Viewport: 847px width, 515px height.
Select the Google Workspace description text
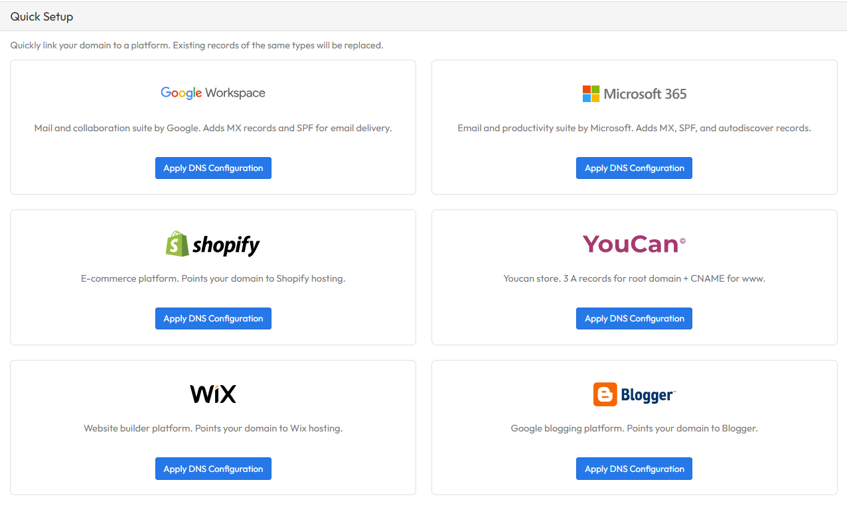pos(213,129)
